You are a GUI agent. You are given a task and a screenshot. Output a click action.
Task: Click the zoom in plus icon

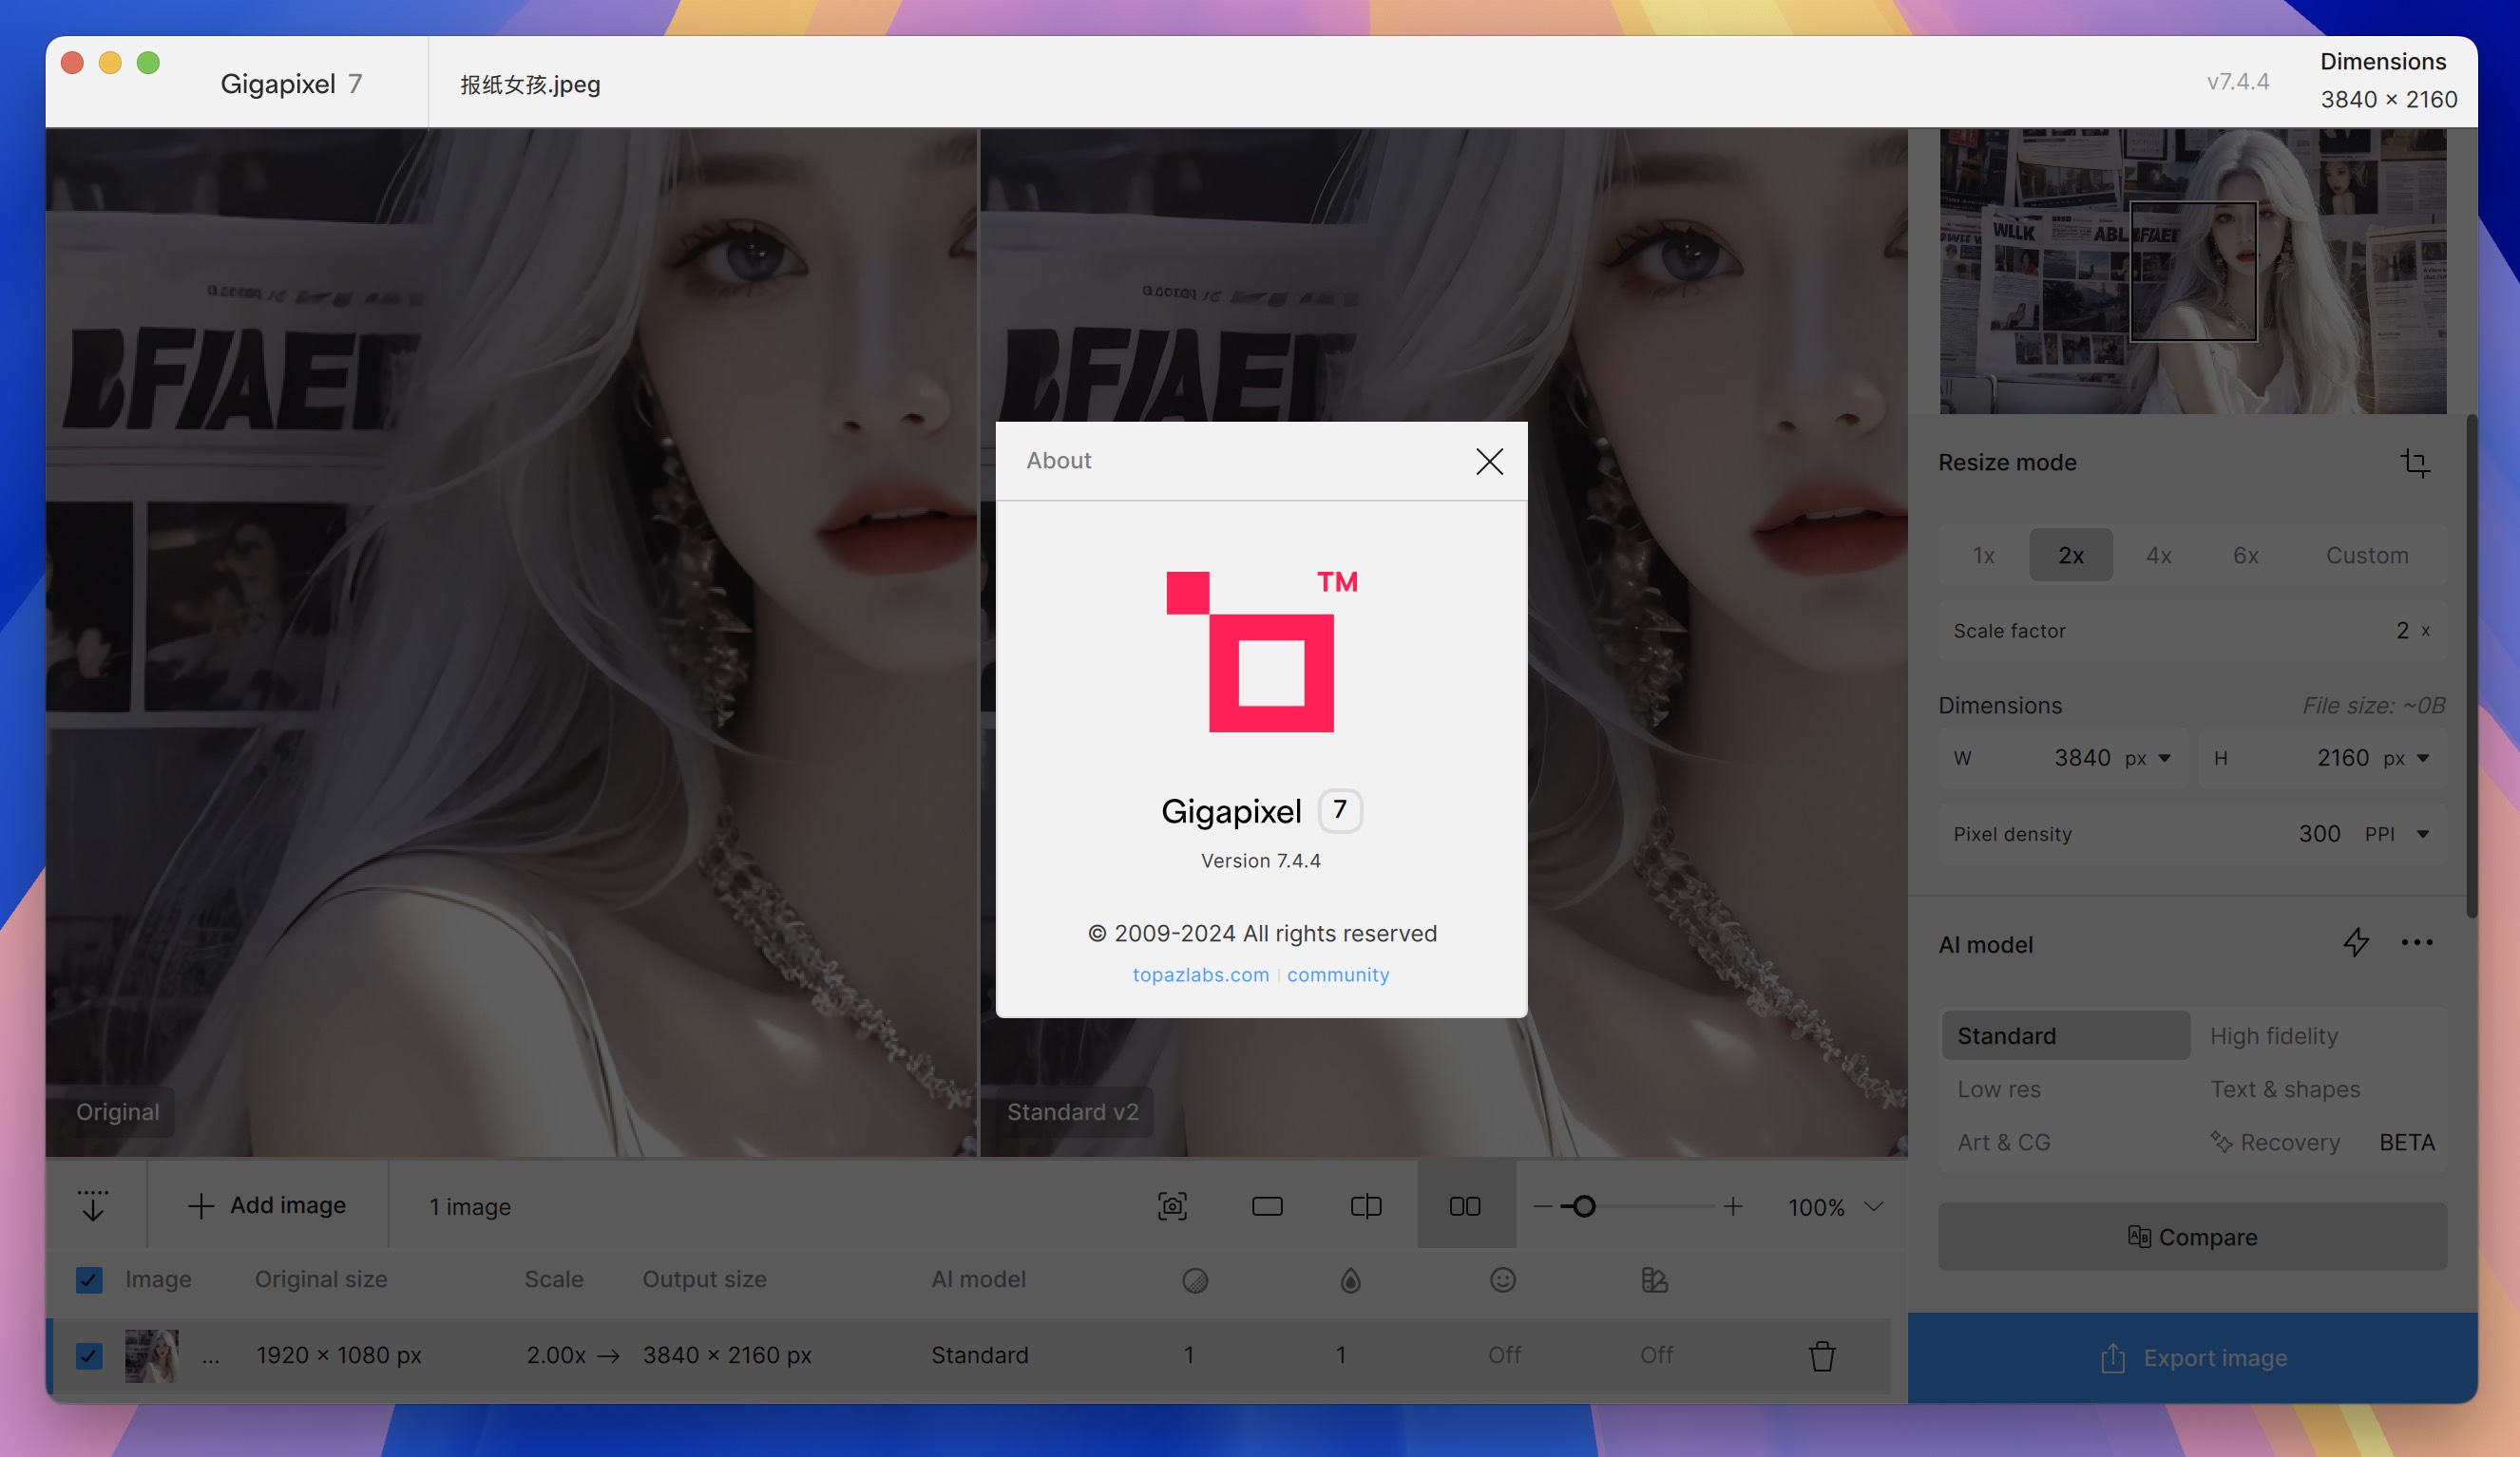[x=1733, y=1206]
